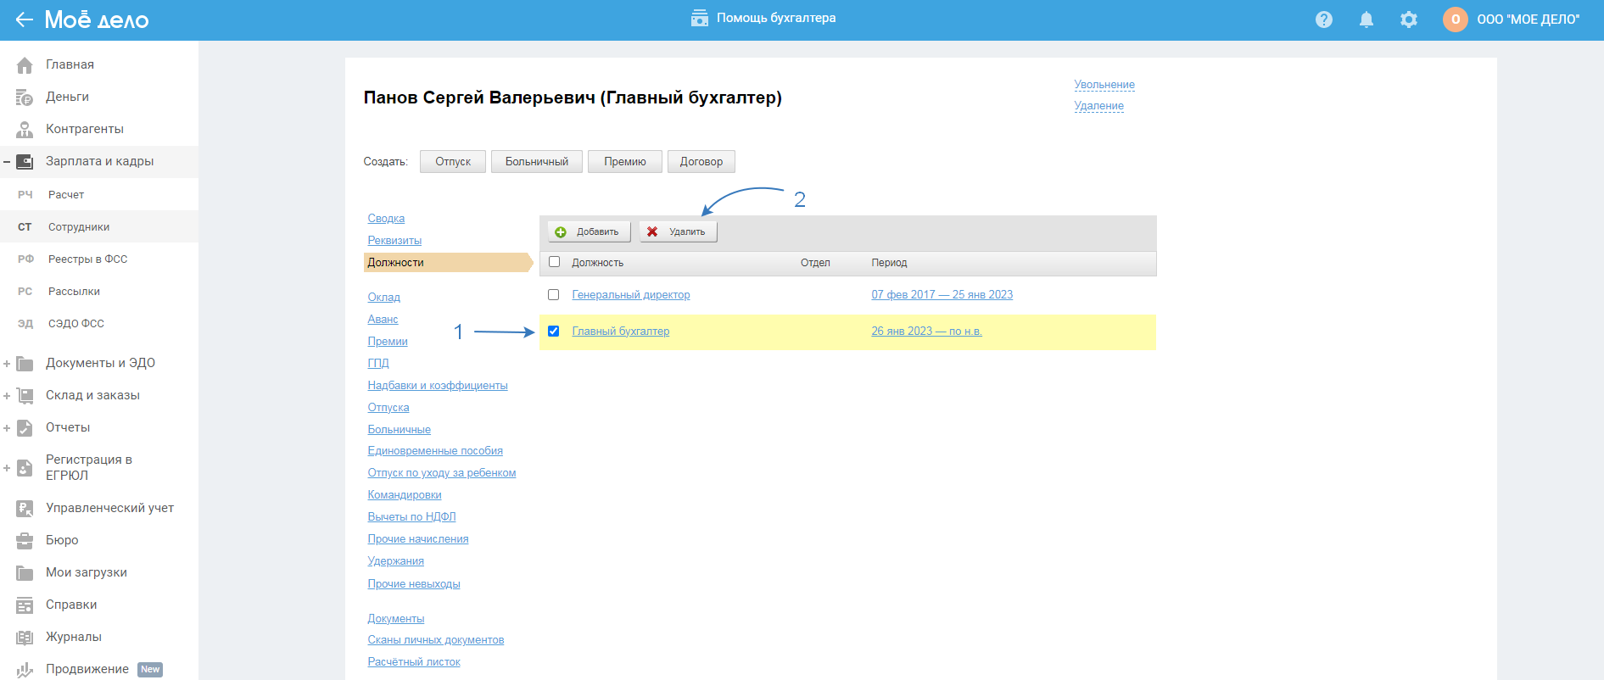Viewport: 1604px width, 680px height.
Task: Click the Журналы sidebar icon
Action: pyautogui.click(x=25, y=638)
